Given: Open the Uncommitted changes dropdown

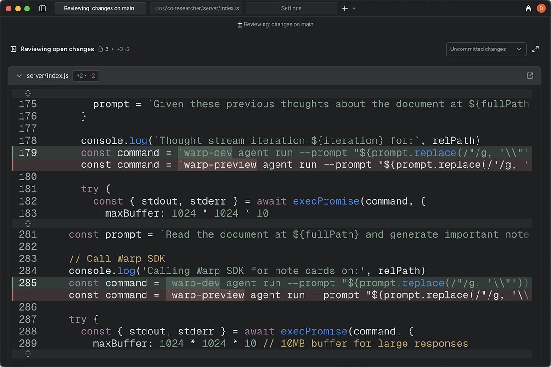Looking at the screenshot, I should pos(486,49).
